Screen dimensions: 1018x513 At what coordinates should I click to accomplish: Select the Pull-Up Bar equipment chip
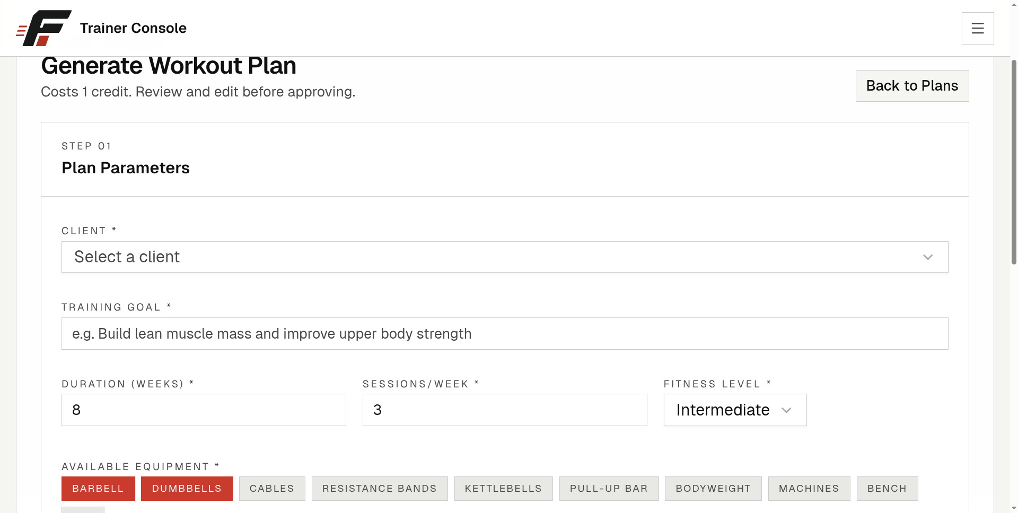tap(609, 489)
